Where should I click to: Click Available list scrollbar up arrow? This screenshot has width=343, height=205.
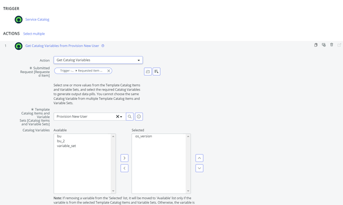(113, 136)
